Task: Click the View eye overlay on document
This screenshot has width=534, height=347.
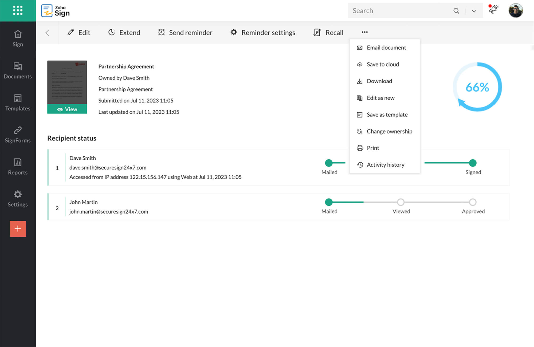Action: click(67, 109)
